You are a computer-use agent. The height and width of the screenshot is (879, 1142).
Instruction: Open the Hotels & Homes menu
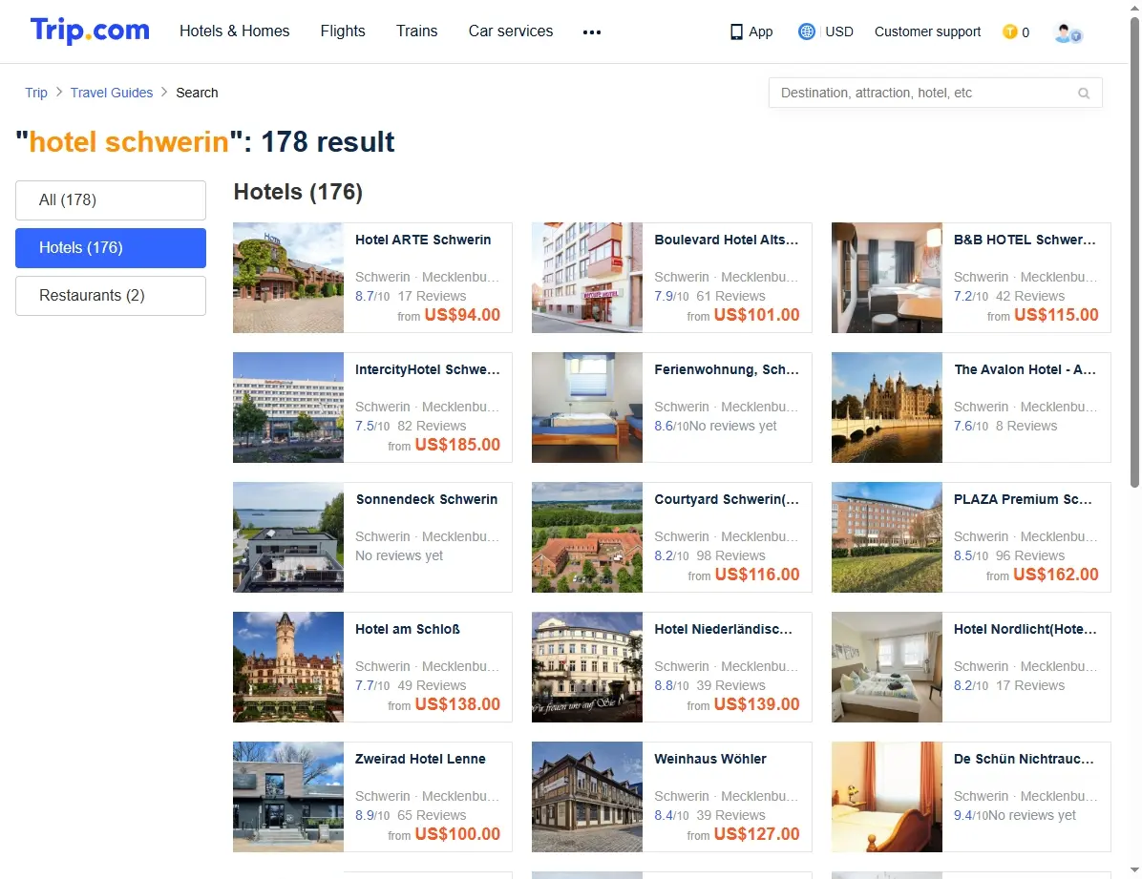point(235,31)
